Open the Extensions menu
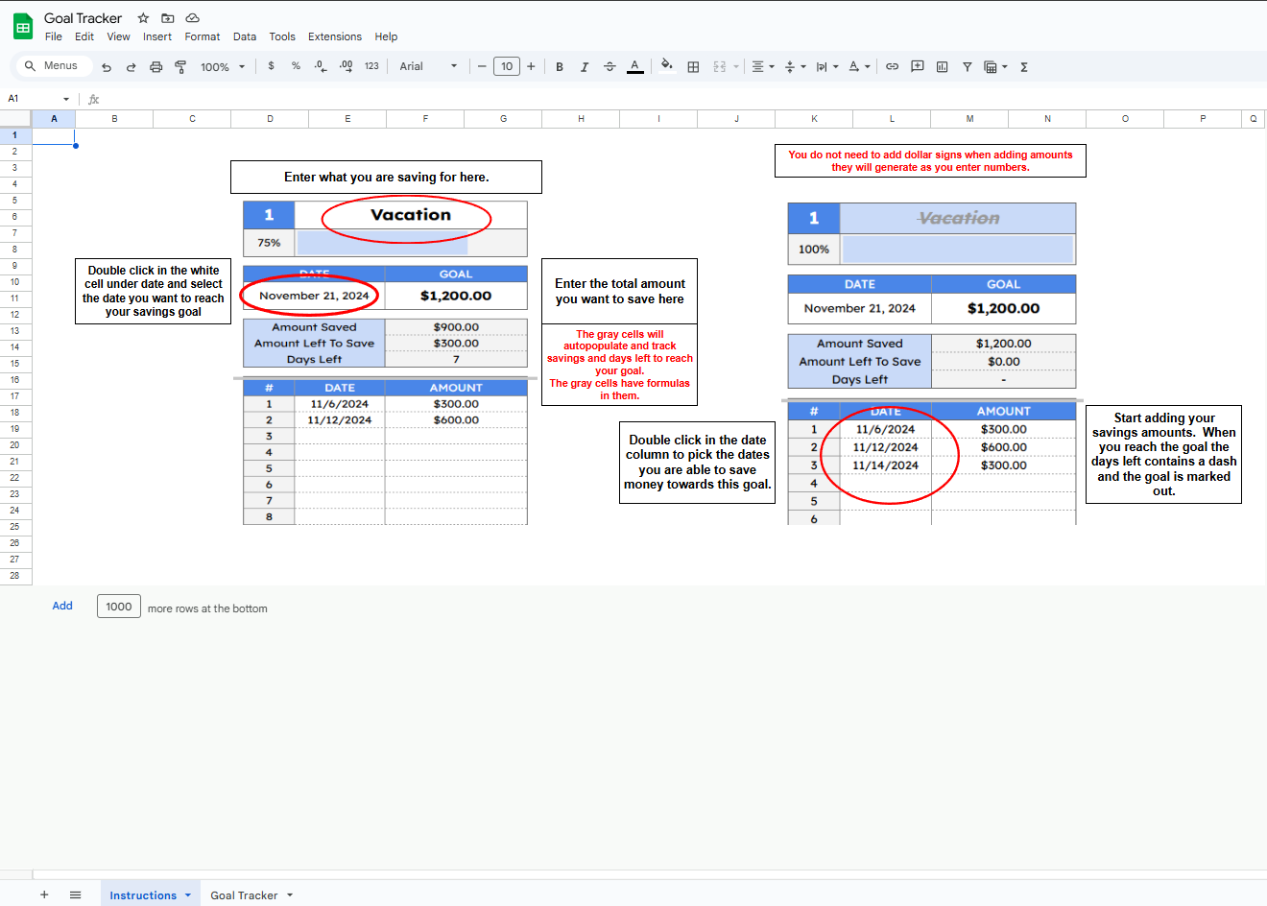 (x=335, y=36)
